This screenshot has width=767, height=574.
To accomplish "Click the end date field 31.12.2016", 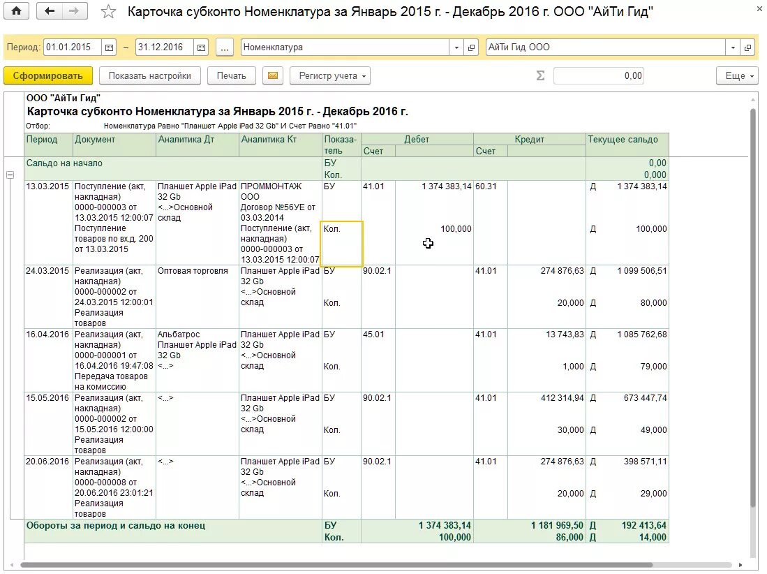I will [x=165, y=47].
